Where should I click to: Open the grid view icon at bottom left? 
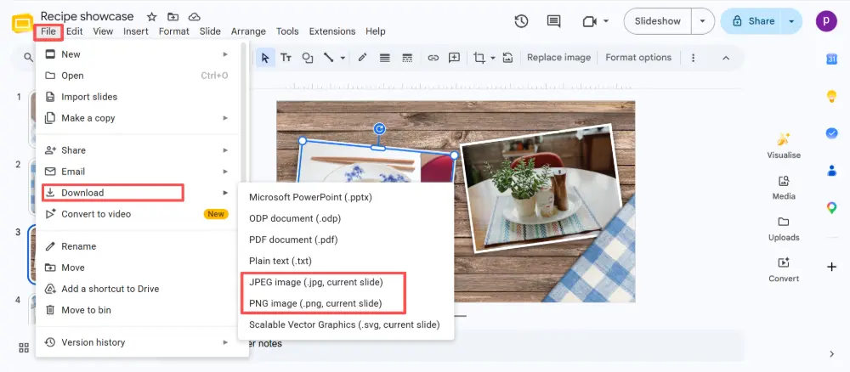[x=24, y=348]
